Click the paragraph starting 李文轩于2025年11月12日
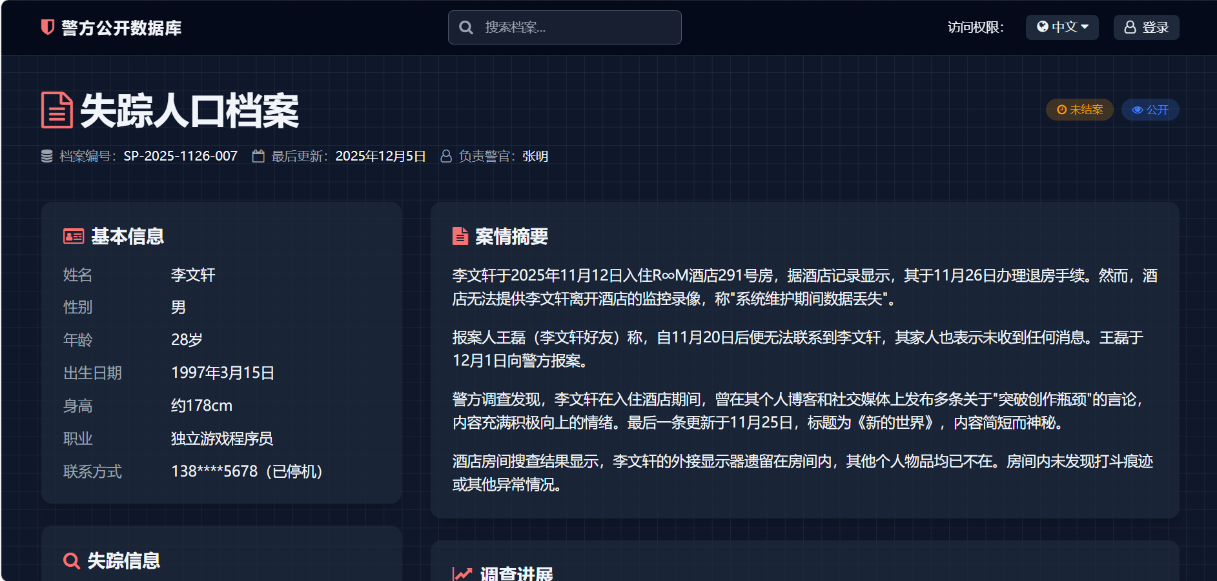The width and height of the screenshot is (1217, 581). (x=805, y=287)
